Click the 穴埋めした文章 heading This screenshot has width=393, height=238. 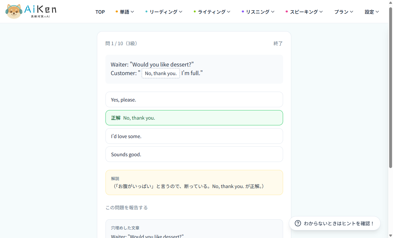125,228
